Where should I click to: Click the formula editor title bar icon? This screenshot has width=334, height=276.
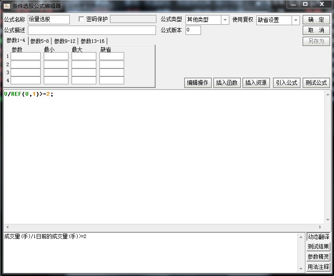point(7,6)
